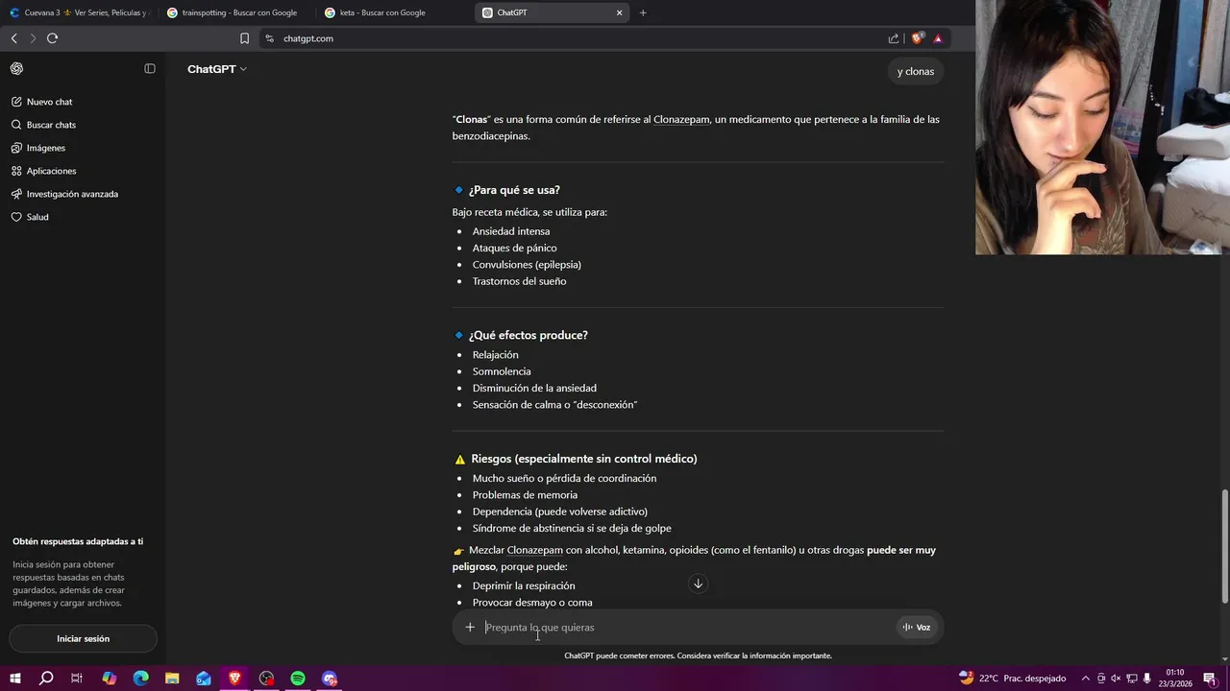Image resolution: width=1230 pixels, height=691 pixels.
Task: Click the share page icon in the address bar
Action: pyautogui.click(x=894, y=38)
